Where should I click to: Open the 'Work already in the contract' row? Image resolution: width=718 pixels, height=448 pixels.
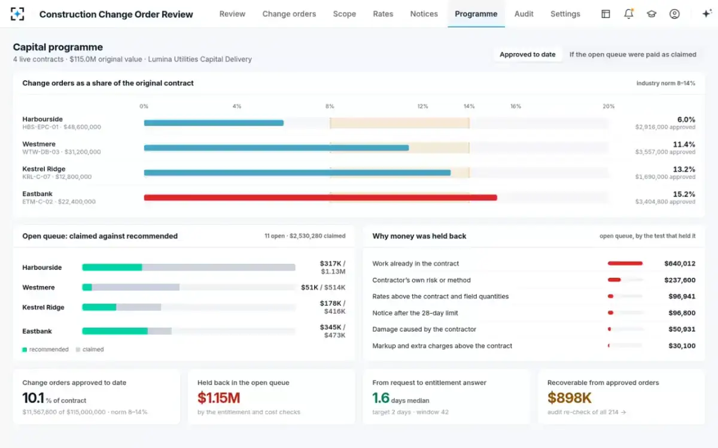click(x=534, y=263)
